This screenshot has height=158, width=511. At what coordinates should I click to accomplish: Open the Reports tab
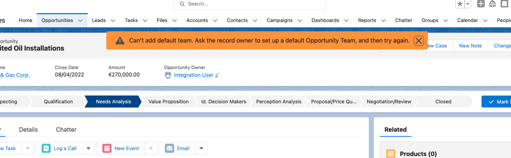click(367, 20)
